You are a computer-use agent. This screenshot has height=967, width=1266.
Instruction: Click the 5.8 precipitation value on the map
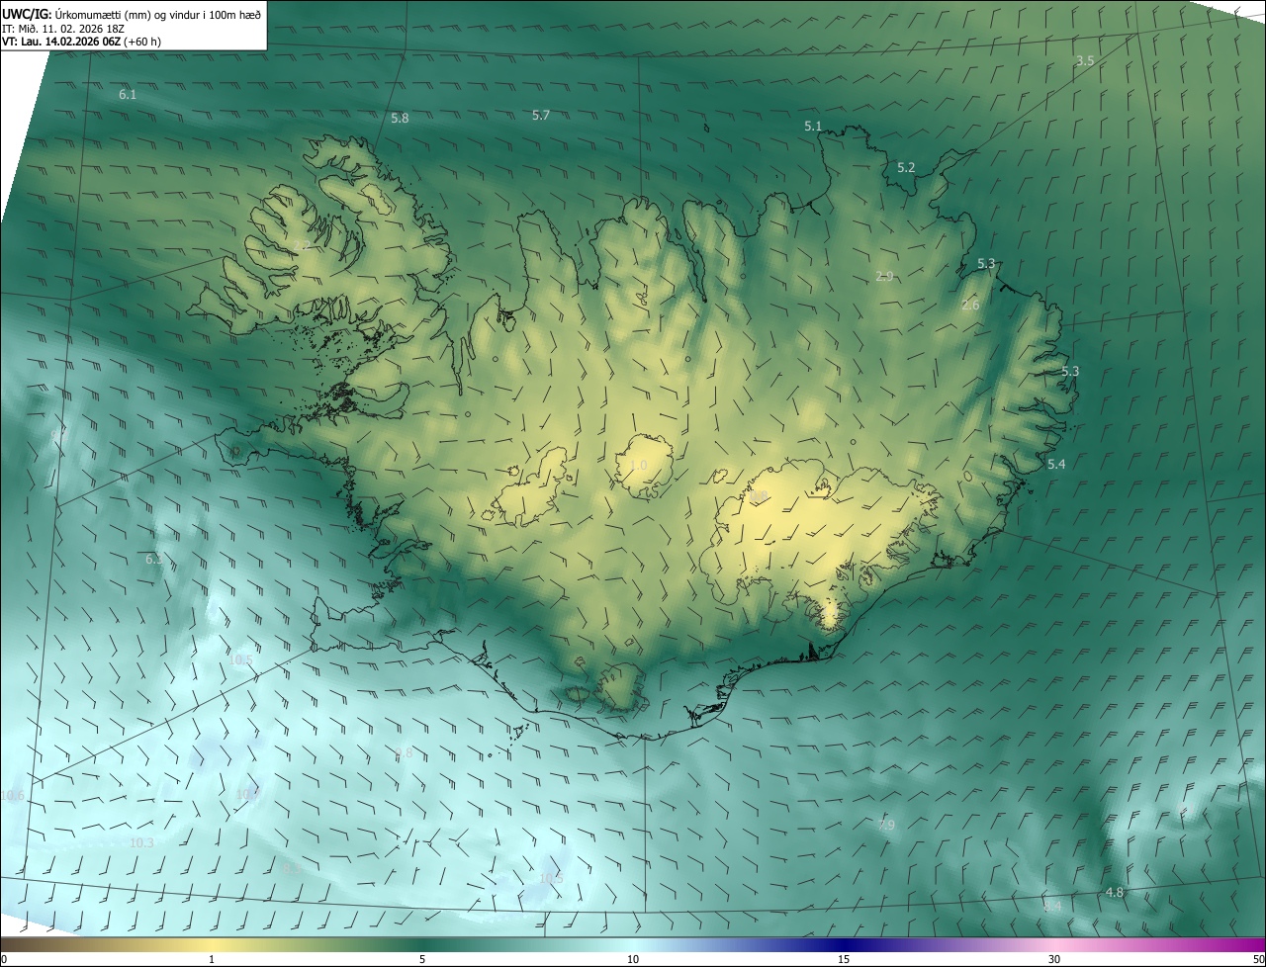(400, 119)
